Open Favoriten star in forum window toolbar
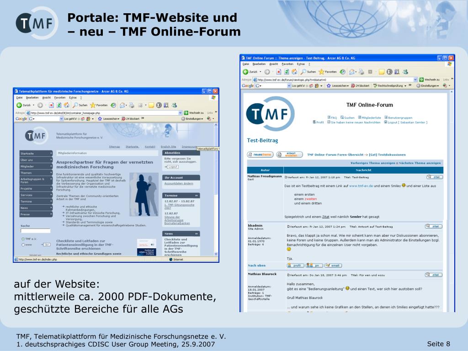The height and width of the screenshot is (351, 468). 321,72
